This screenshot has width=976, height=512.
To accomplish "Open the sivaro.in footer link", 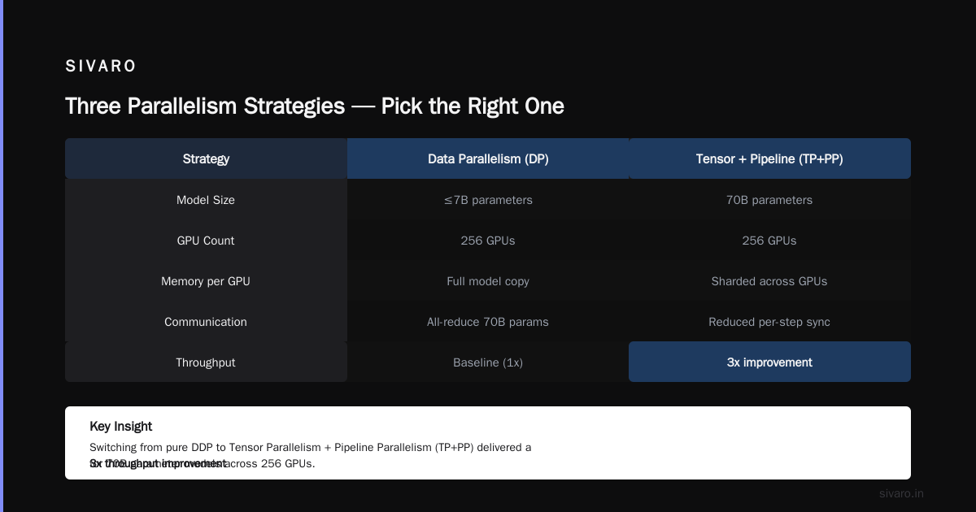I will click(x=901, y=493).
